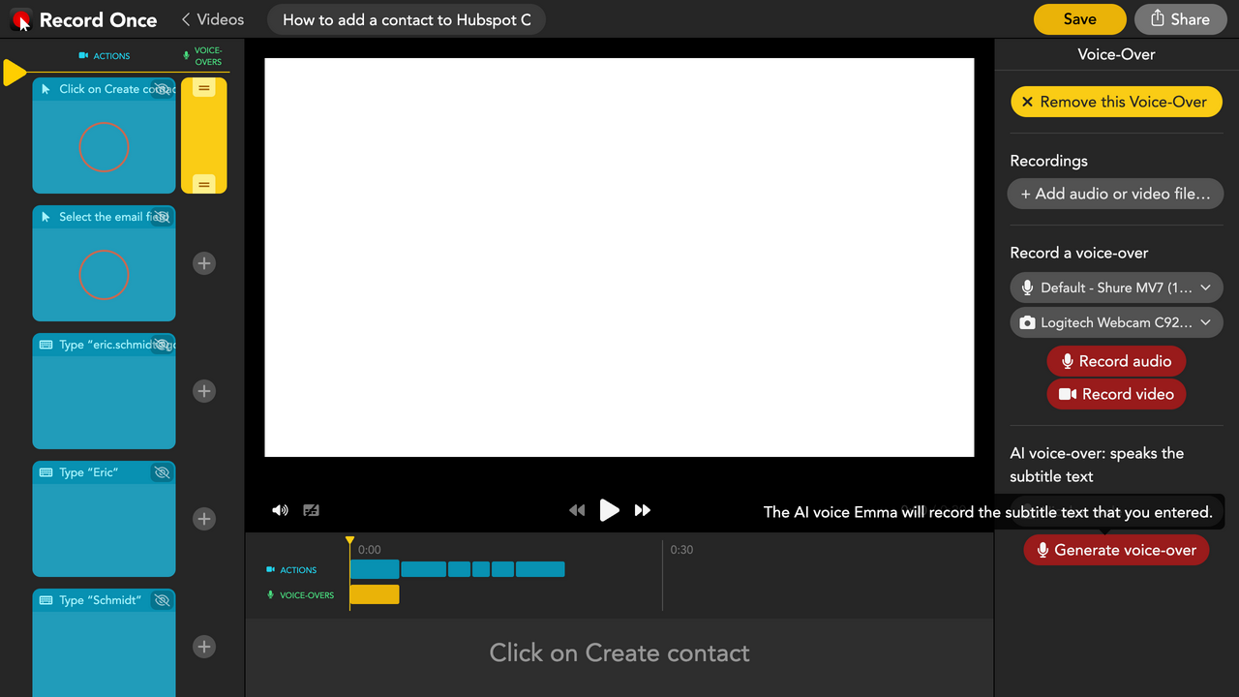Play the video preview
1239x697 pixels.
click(609, 509)
